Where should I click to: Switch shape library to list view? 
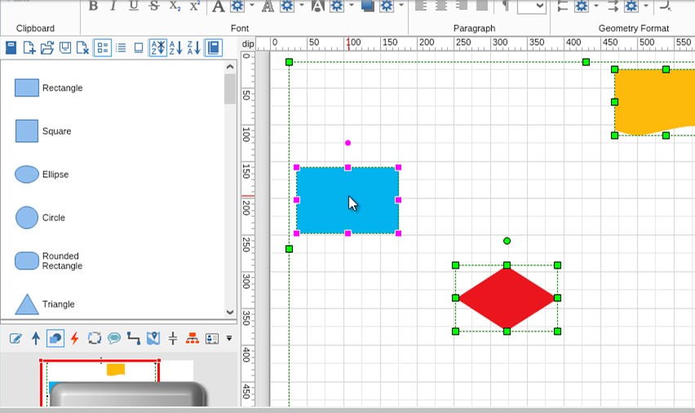[121, 48]
